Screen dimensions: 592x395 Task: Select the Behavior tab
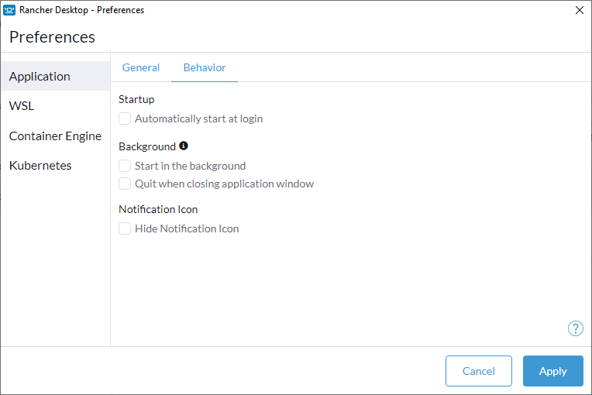point(205,67)
